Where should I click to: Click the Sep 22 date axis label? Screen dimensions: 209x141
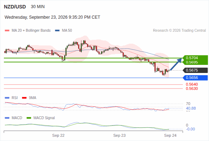point(58,135)
